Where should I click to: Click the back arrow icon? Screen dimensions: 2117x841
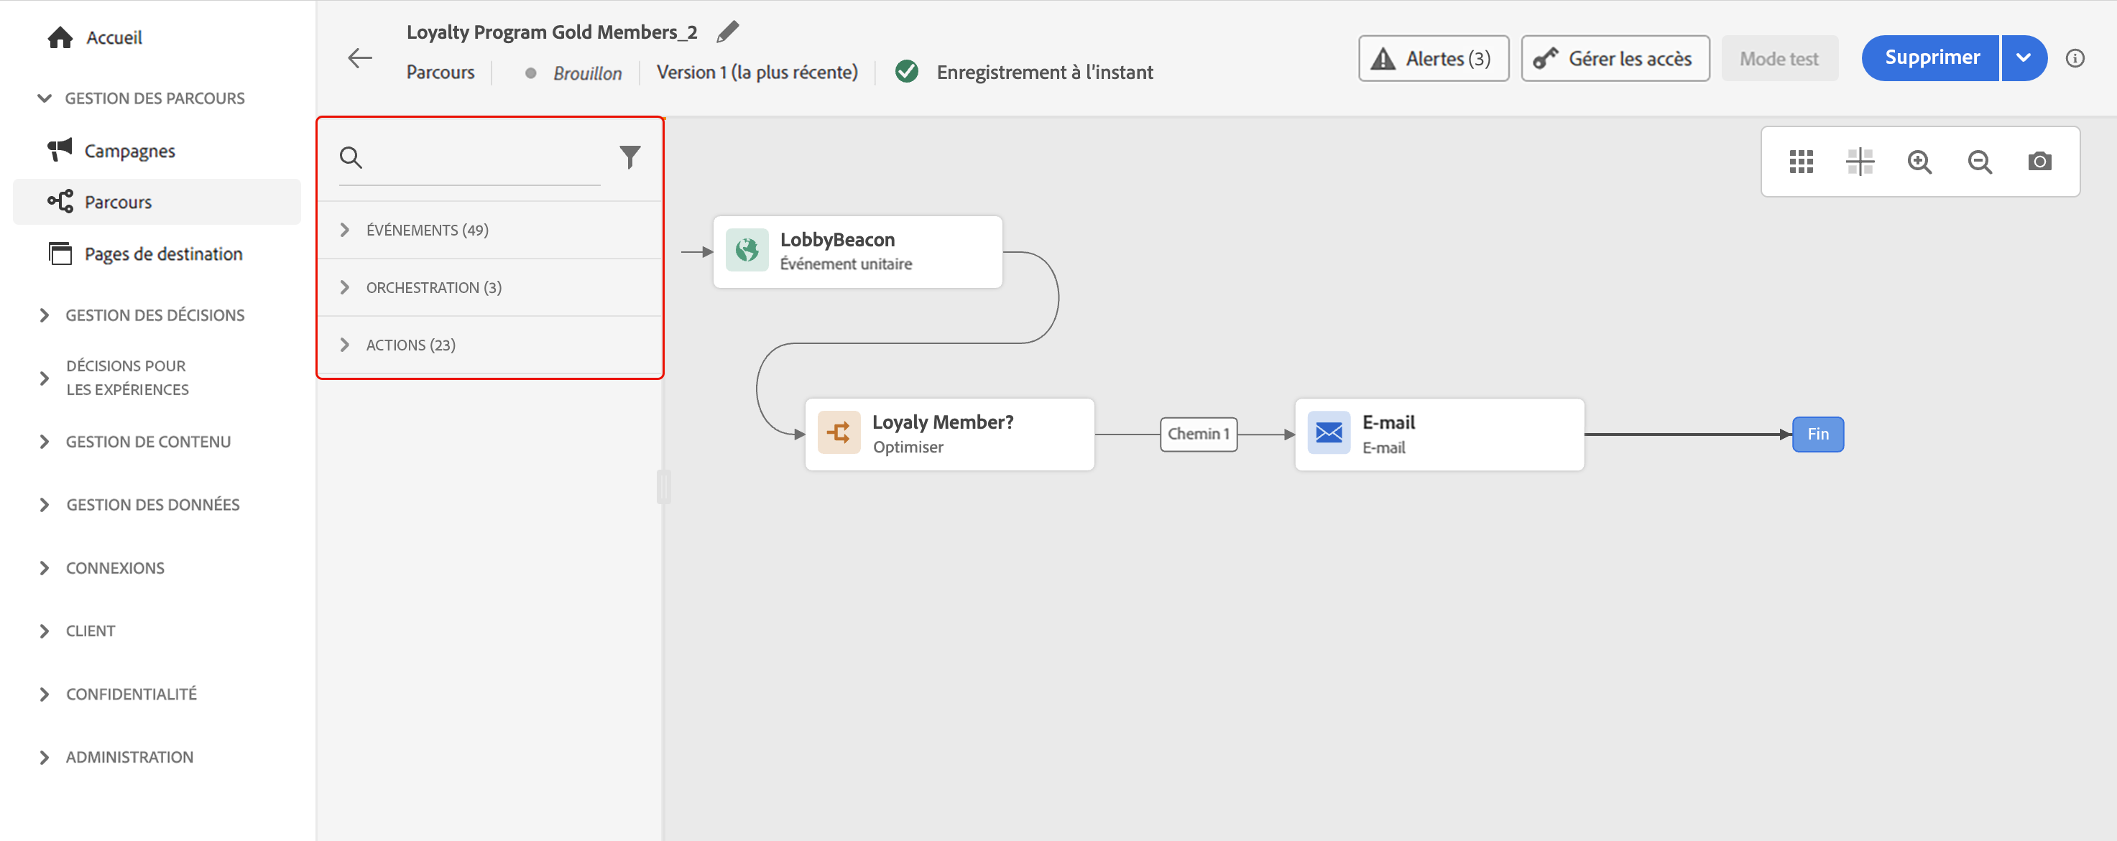pos(360,58)
